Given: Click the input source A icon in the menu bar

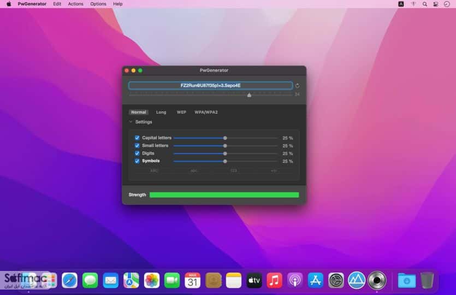Looking at the screenshot, I should pyautogui.click(x=401, y=4).
